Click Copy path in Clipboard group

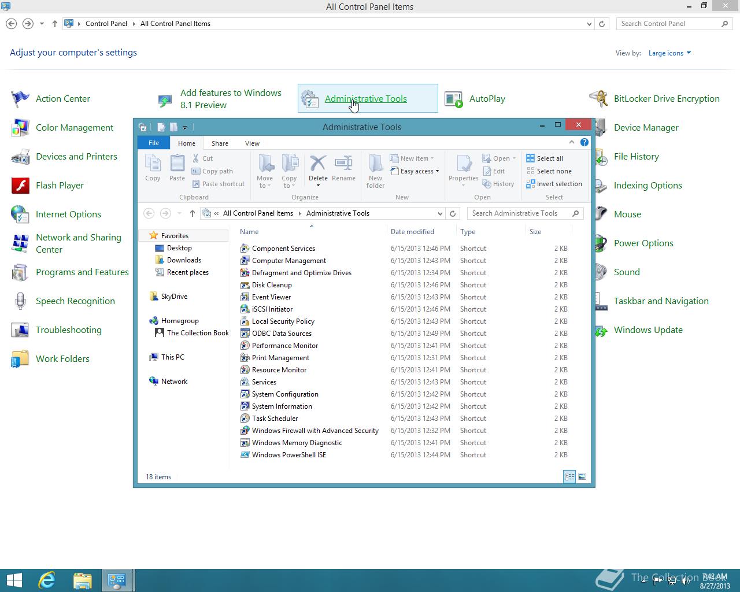(x=212, y=171)
